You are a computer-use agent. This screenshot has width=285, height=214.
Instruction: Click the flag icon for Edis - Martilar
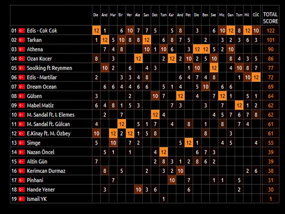coord(22,77)
